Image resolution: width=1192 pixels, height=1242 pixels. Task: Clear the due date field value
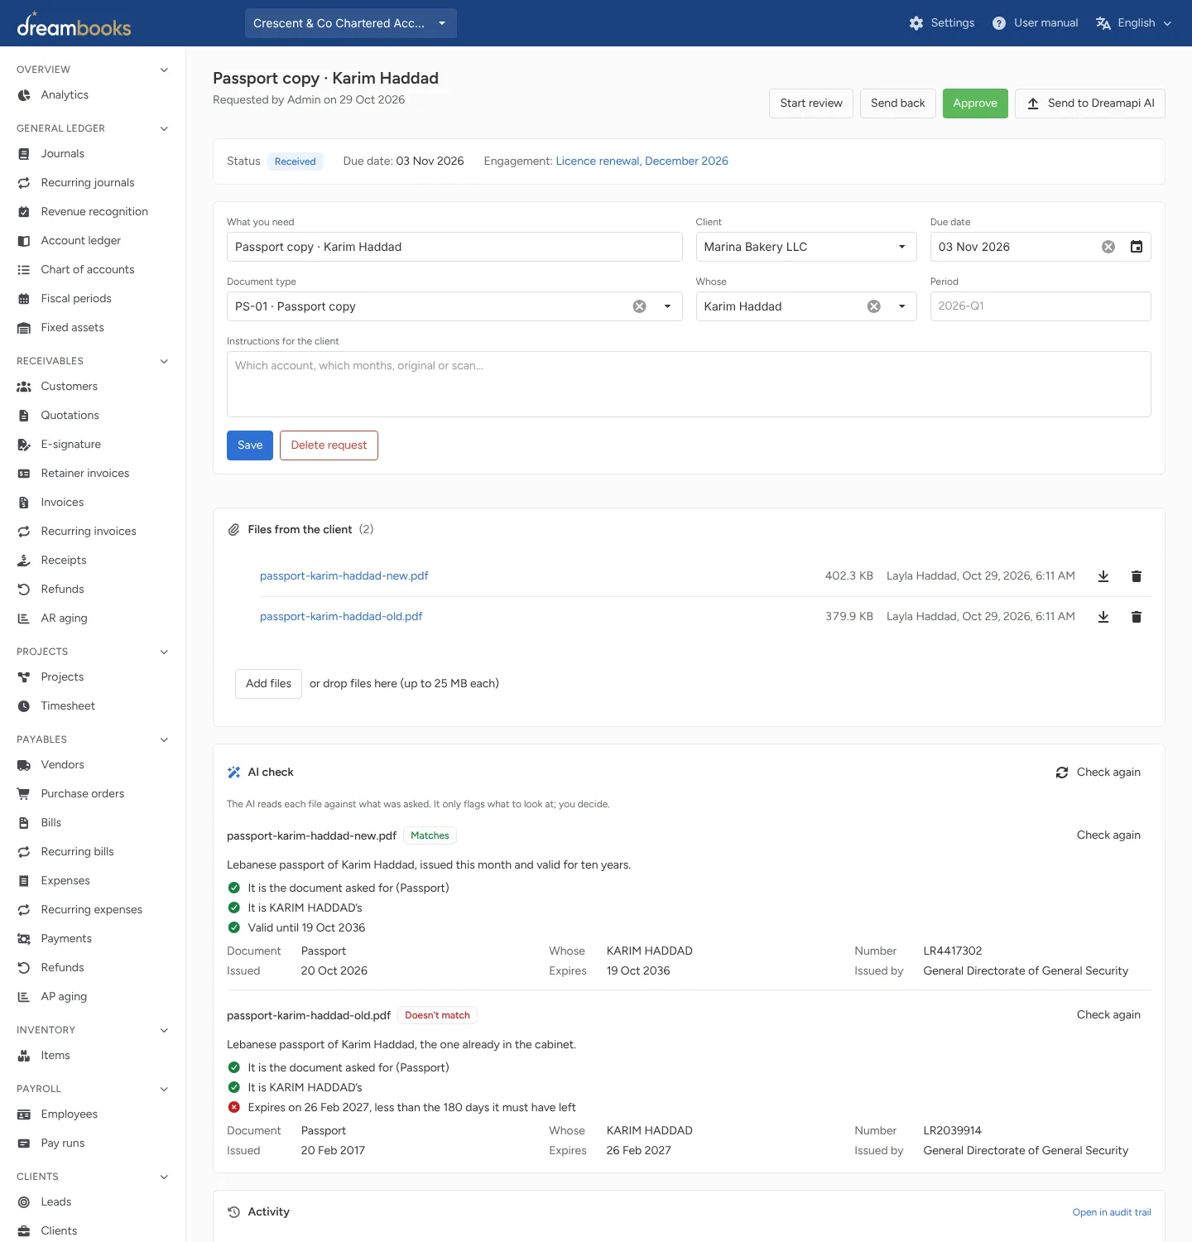coord(1108,247)
